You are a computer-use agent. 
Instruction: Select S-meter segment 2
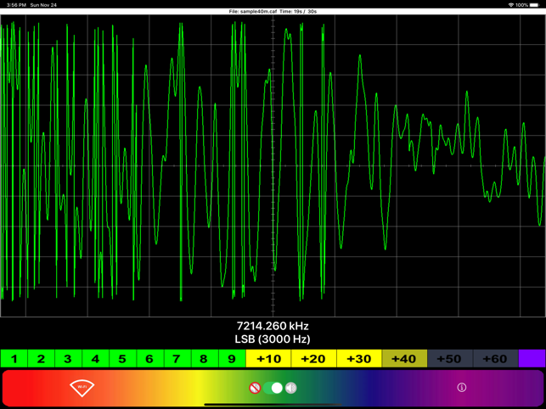click(41, 359)
